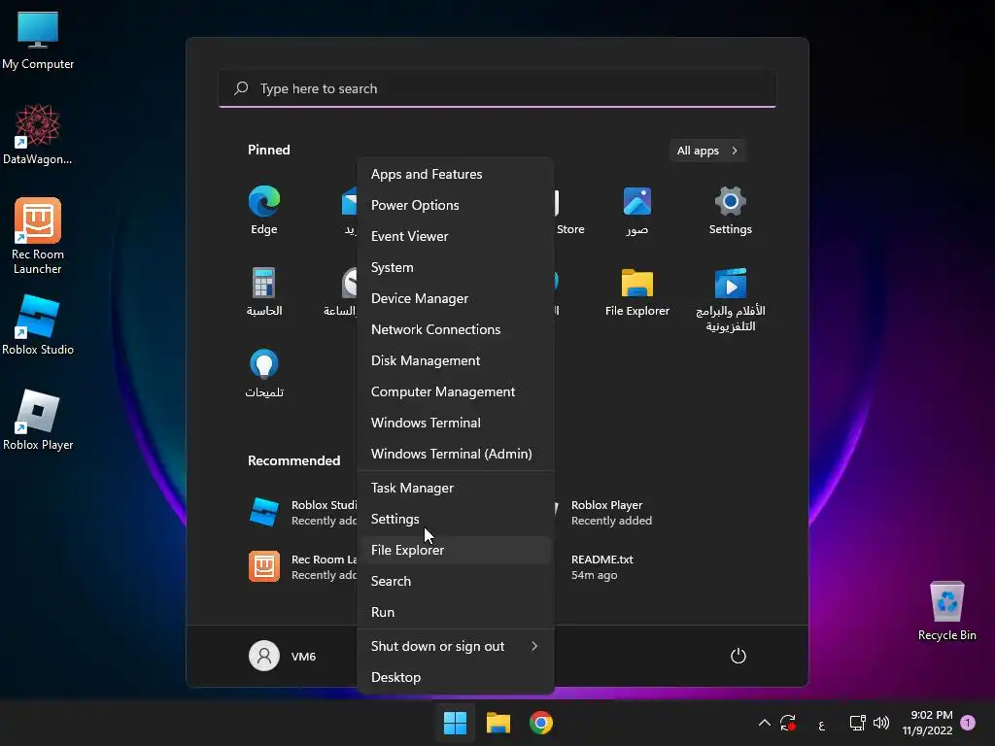The image size is (995, 746).
Task: Open Run from the context menu
Action: (x=455, y=612)
